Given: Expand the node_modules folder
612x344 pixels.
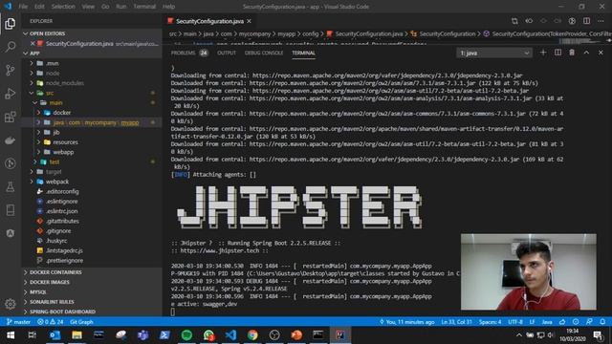Looking at the screenshot, I should [x=32, y=83].
